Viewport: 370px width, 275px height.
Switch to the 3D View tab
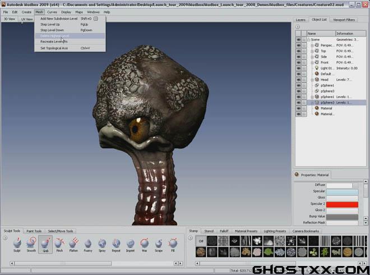click(10, 19)
